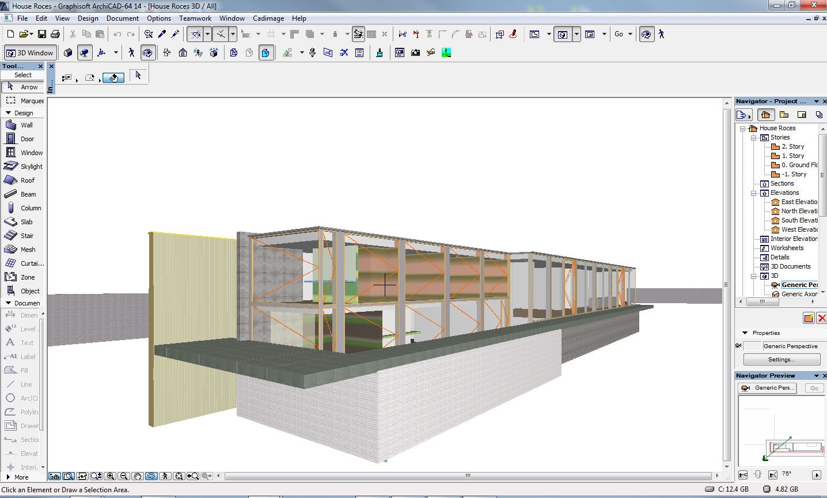Open the Go dropdown arrow

click(630, 35)
